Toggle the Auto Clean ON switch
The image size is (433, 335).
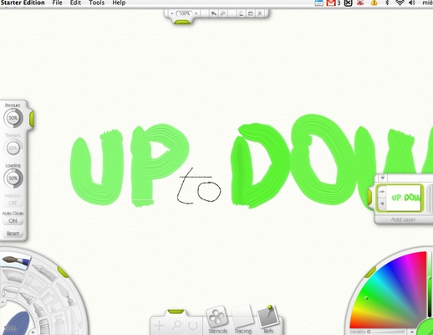click(x=13, y=221)
